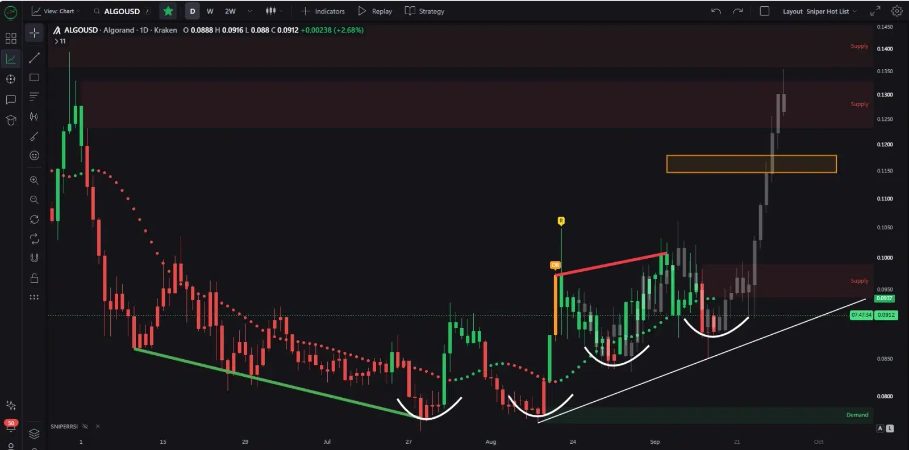Select the rectangle shape tool
The width and height of the screenshot is (909, 450).
[x=34, y=77]
